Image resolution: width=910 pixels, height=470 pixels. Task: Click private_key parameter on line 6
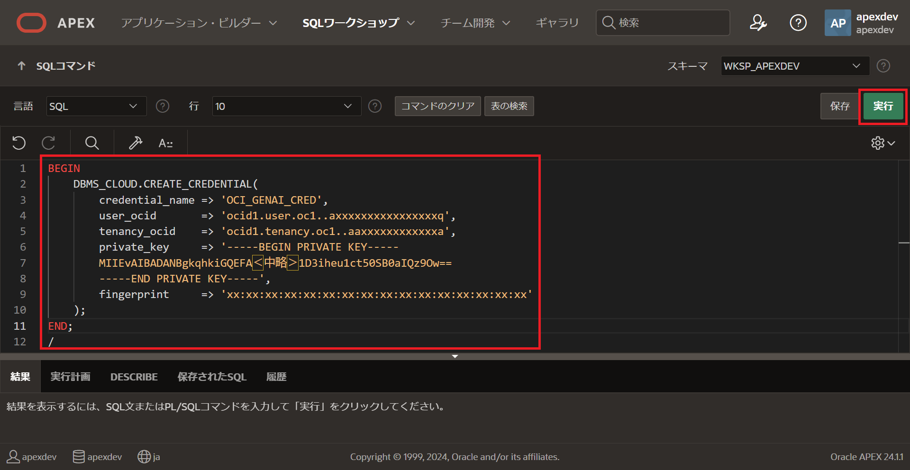coord(134,247)
